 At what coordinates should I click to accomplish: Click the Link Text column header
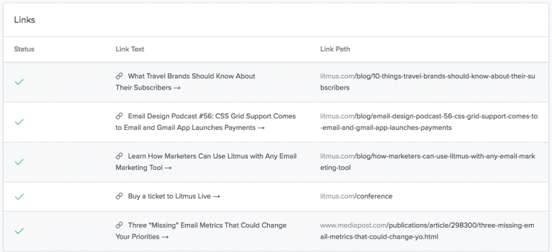[x=130, y=50]
